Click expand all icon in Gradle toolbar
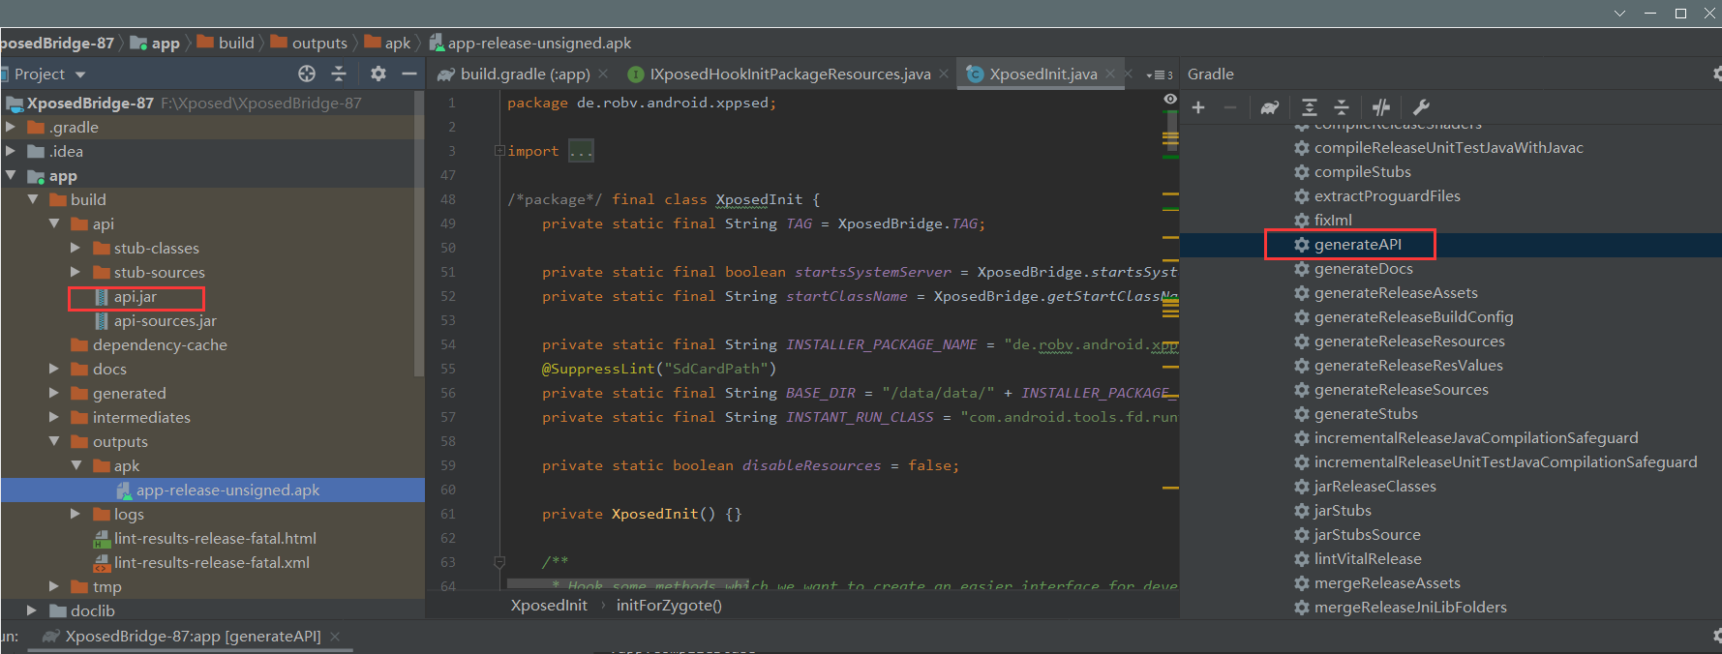Viewport: 1722px width, 654px height. 1310,107
